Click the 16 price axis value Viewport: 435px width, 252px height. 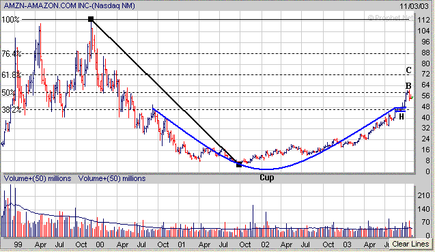click(425, 150)
